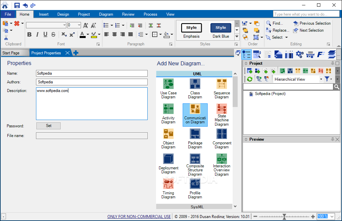Select the Object Diagram icon
This screenshot has height=221, width=342.
[x=168, y=134]
